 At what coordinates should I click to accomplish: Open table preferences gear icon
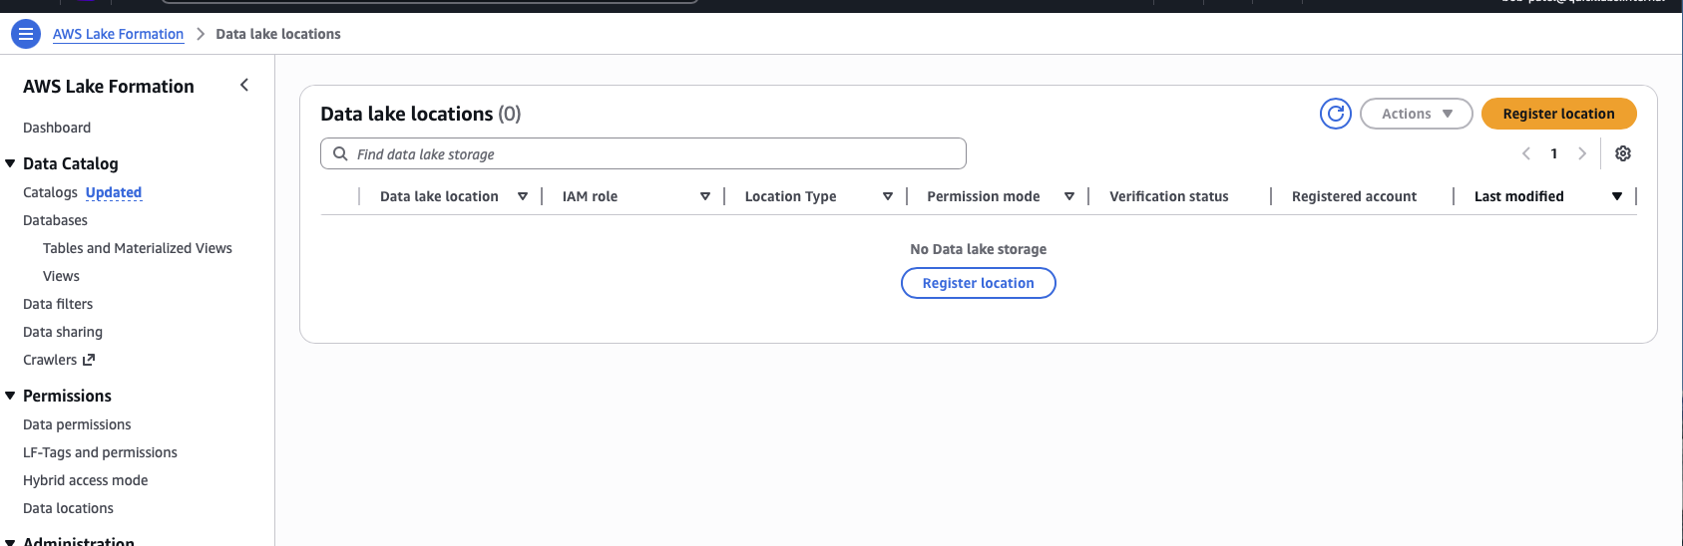click(x=1623, y=153)
